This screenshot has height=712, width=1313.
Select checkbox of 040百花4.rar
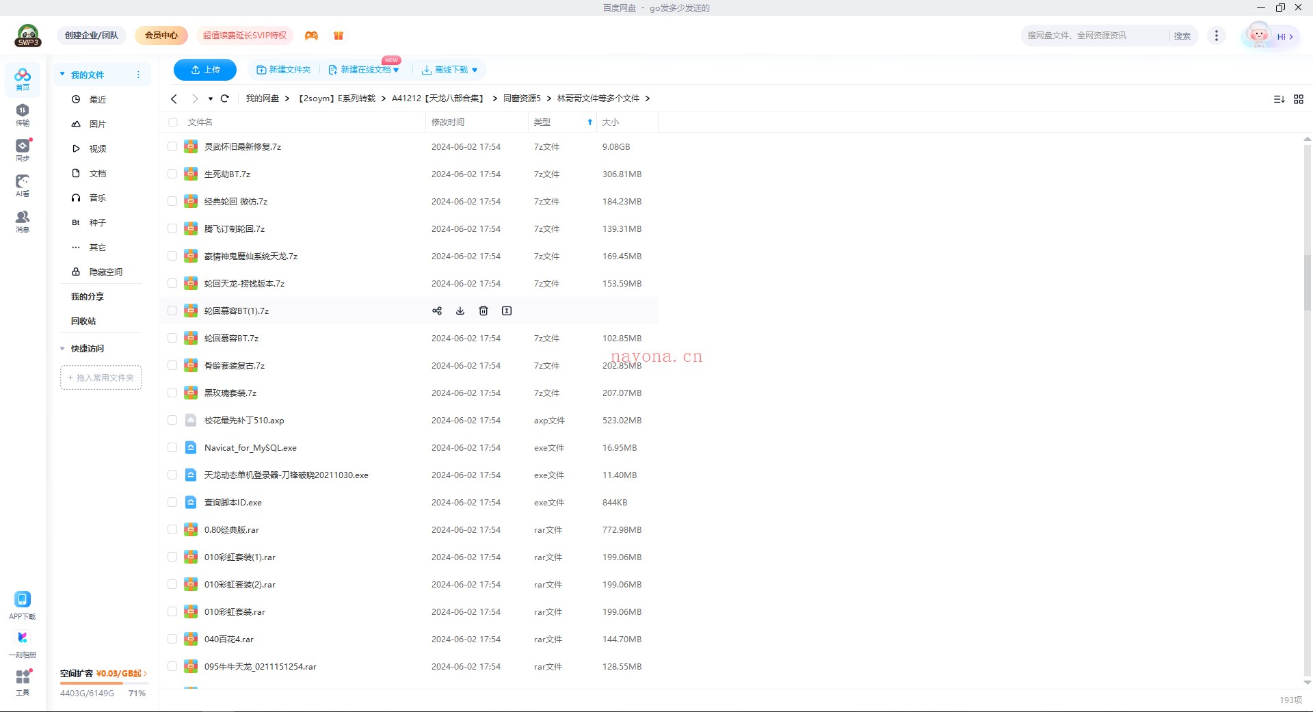(x=172, y=639)
